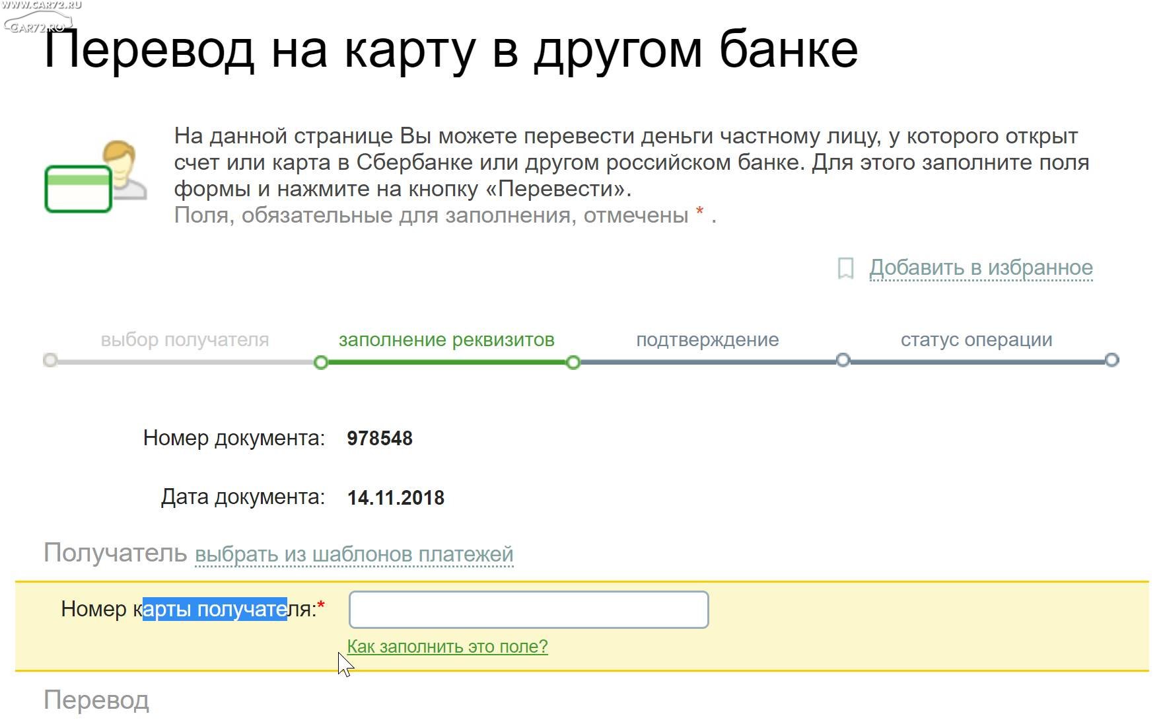
Task: Click the green circle starting заполнение реквизитов
Action: click(x=321, y=362)
